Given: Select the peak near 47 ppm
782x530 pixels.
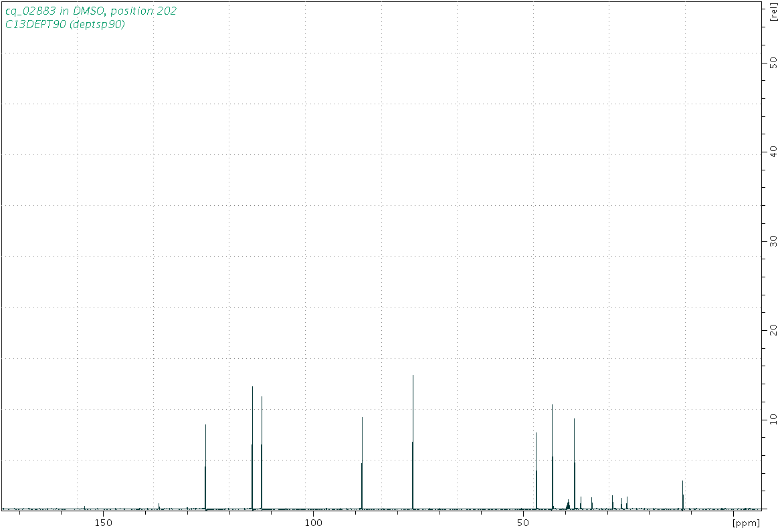Looking at the screenshot, I should point(536,471).
